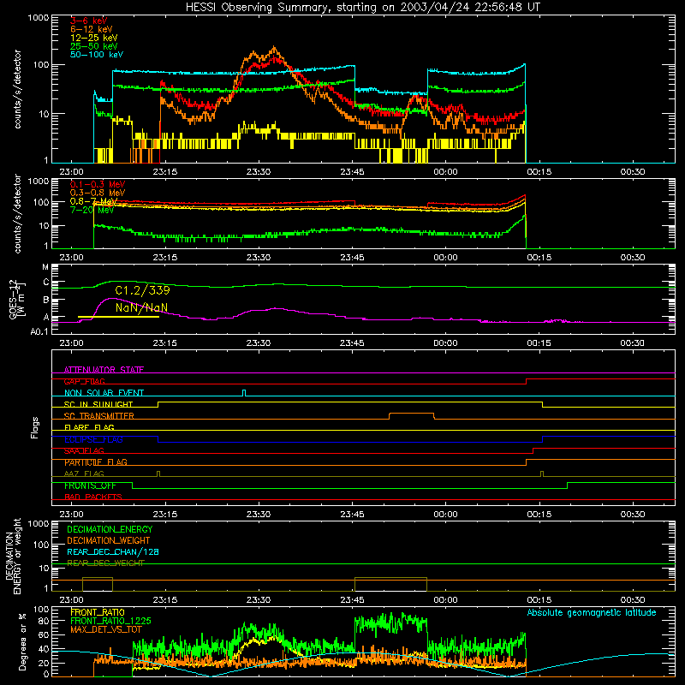Screen dimensions: 685x685
Task: Pick the yellow 12-25 keV legend label
Action: 94,38
